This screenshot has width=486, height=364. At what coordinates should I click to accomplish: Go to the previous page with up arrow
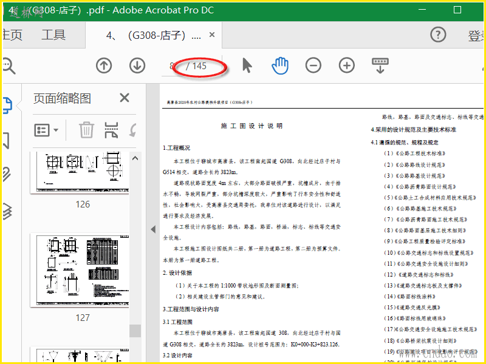pos(104,66)
